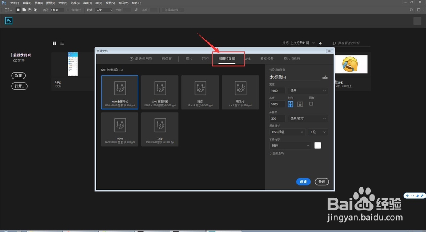The height and width of the screenshot is (232, 426).
Task: Click the 未标题-1 document name field
Action: pyautogui.click(x=294, y=77)
